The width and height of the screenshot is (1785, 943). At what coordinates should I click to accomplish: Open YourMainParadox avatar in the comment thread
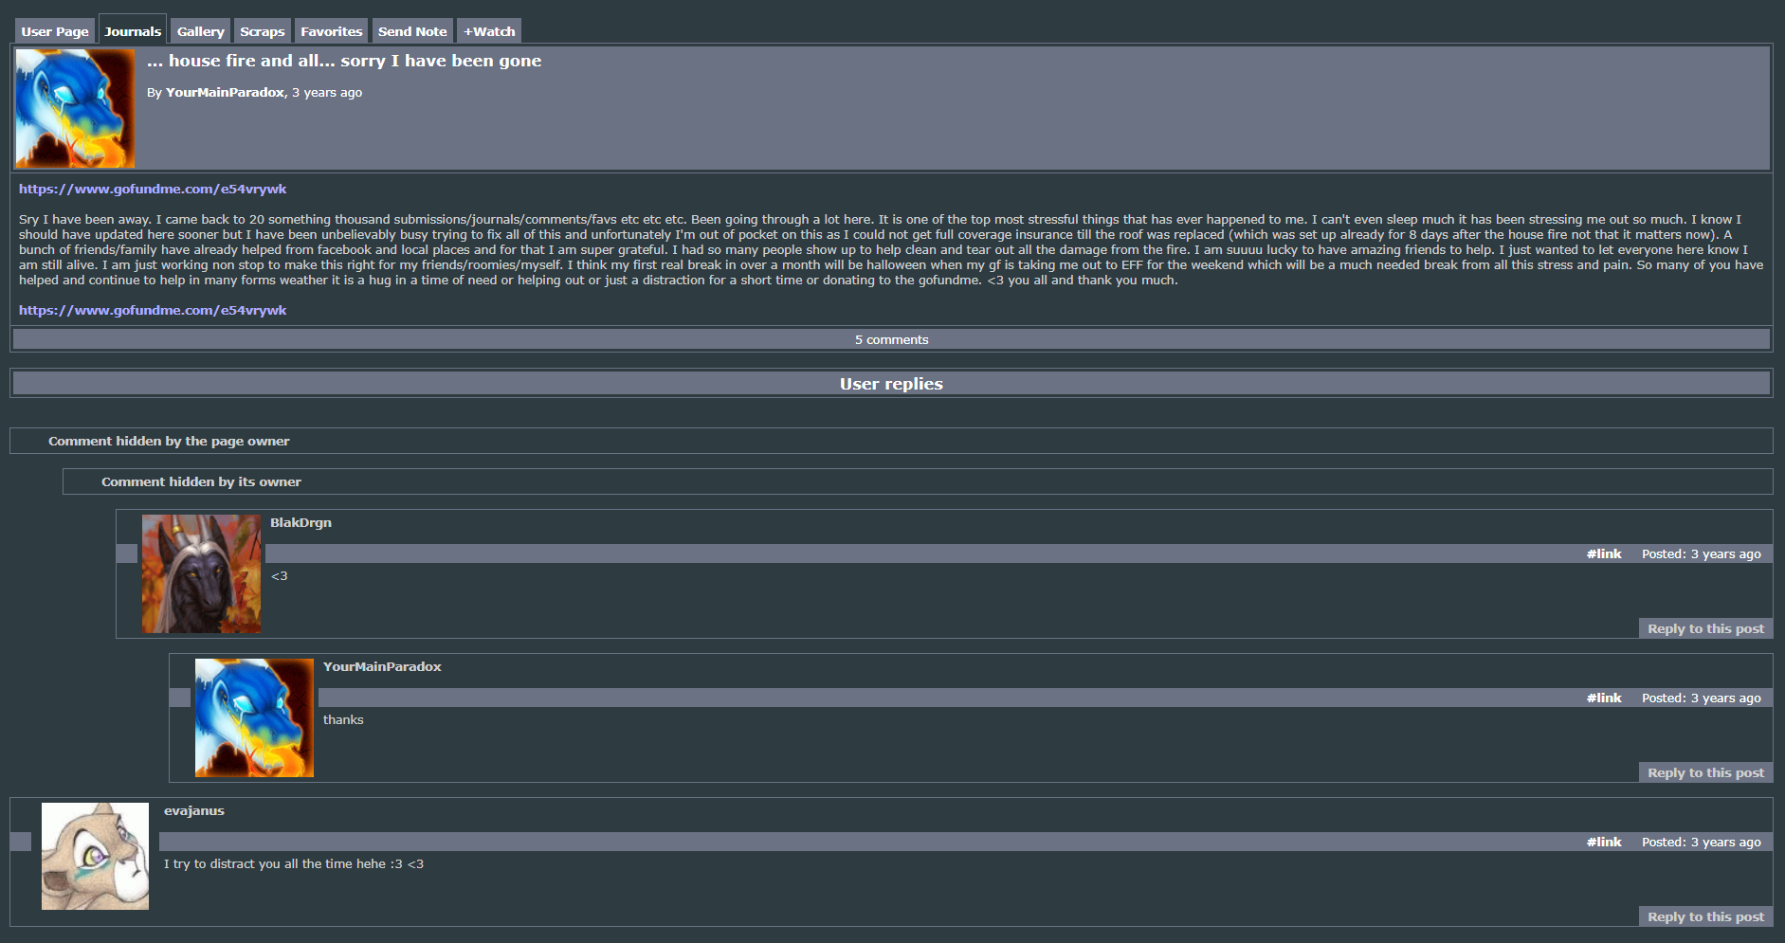254,717
